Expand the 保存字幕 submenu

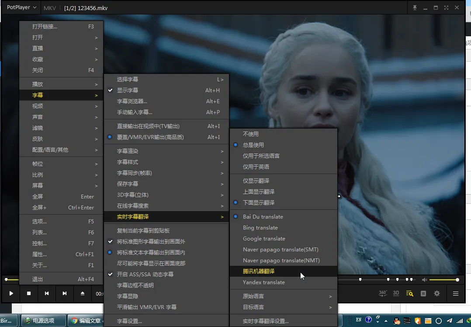[166, 184]
